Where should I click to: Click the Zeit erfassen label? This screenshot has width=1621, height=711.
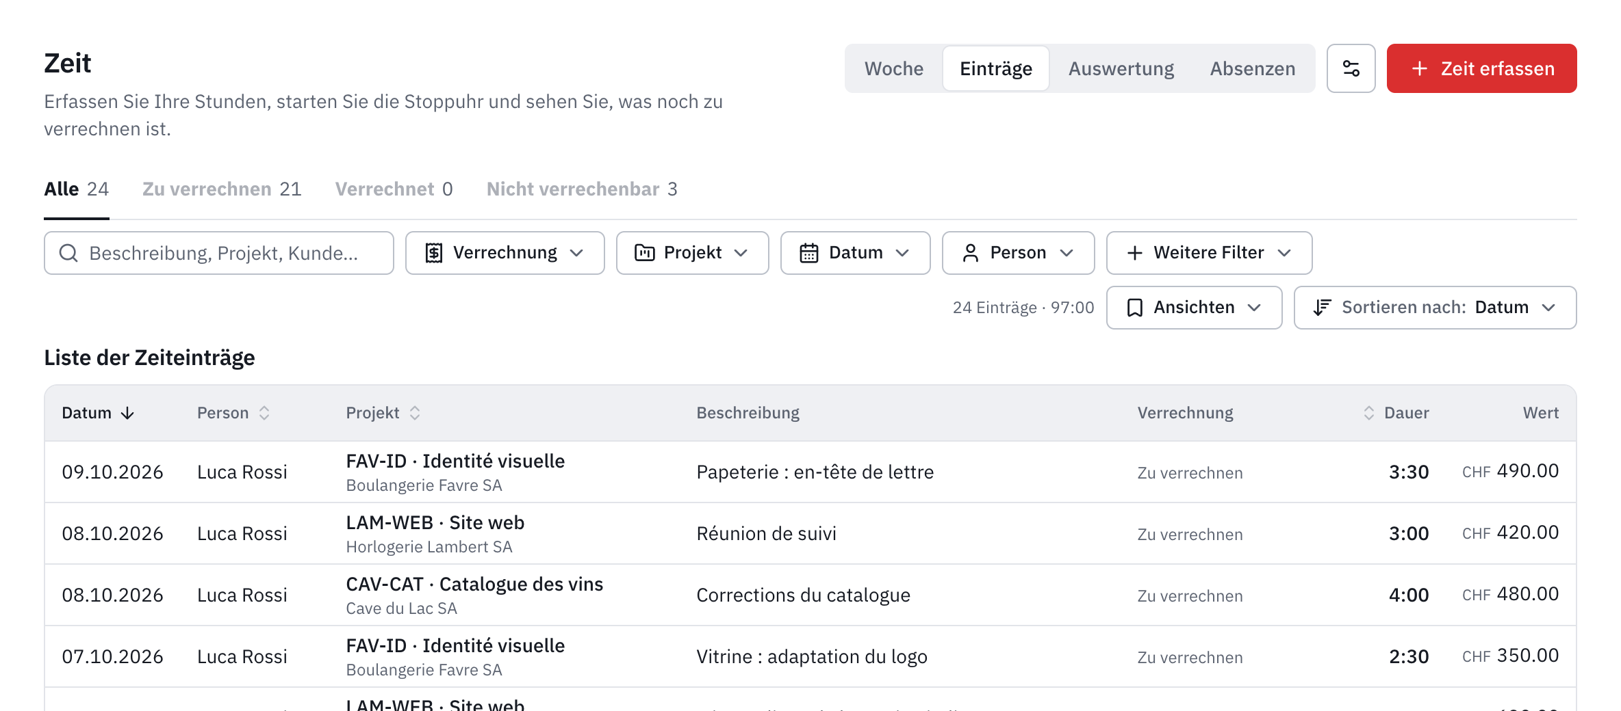click(1498, 68)
